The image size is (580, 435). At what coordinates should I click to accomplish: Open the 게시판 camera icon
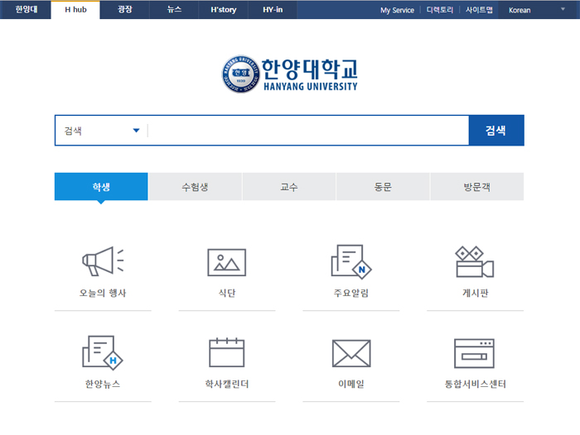475,261
